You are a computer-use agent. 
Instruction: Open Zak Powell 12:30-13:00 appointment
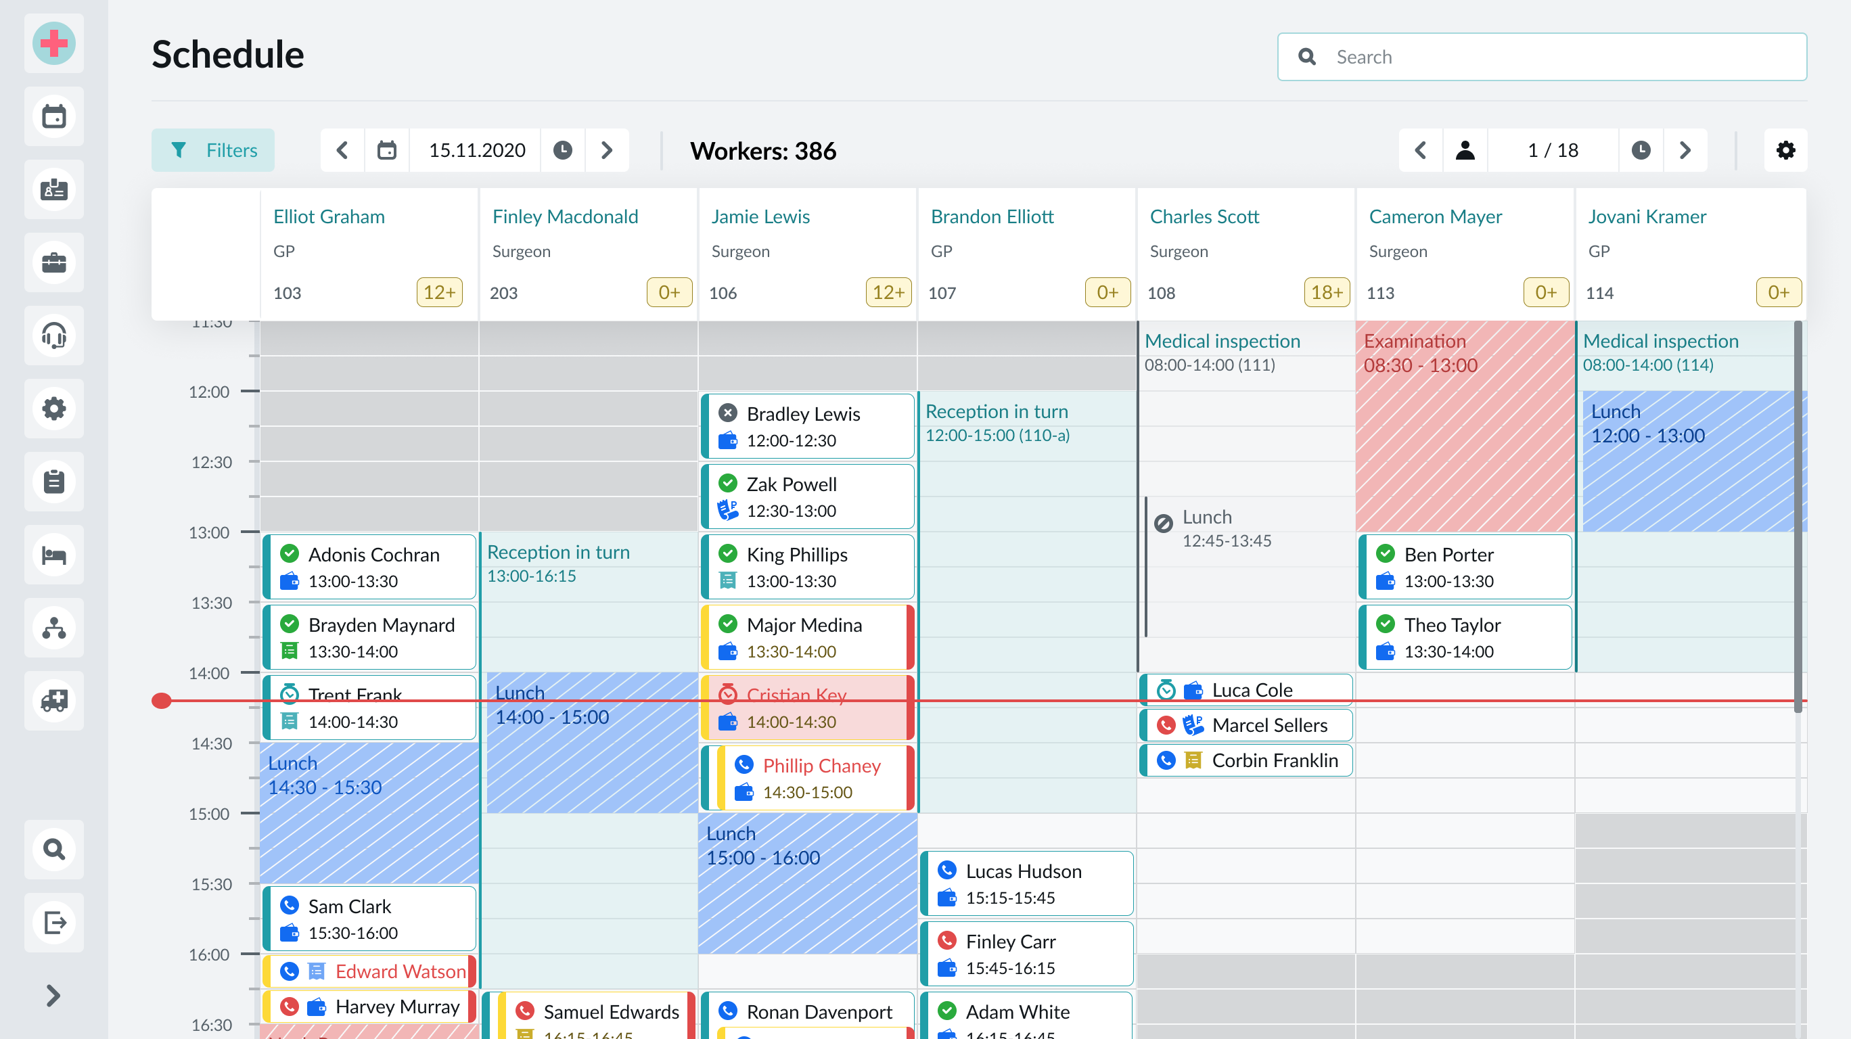806,497
